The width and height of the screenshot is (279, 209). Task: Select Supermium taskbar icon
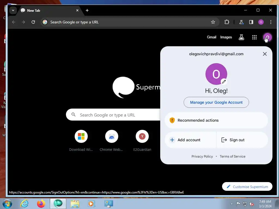(58, 204)
